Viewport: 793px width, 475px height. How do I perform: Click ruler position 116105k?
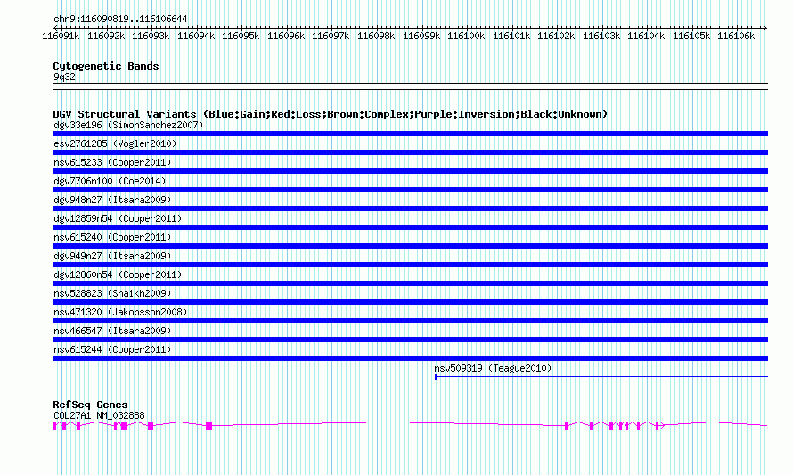691,36
